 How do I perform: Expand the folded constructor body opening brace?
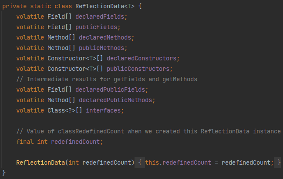pos(140,162)
